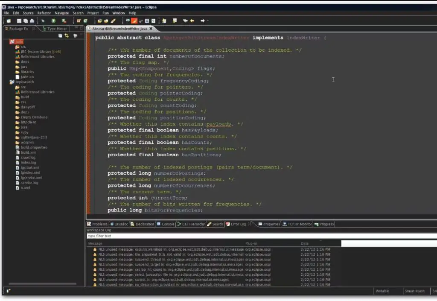This screenshot has width=437, height=301.
Task: Switch to the Search view tab
Action: pyautogui.click(x=215, y=224)
